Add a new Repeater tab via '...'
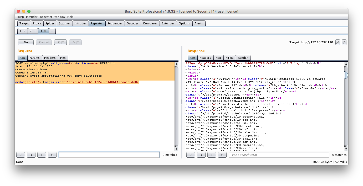 pyautogui.click(x=52, y=31)
